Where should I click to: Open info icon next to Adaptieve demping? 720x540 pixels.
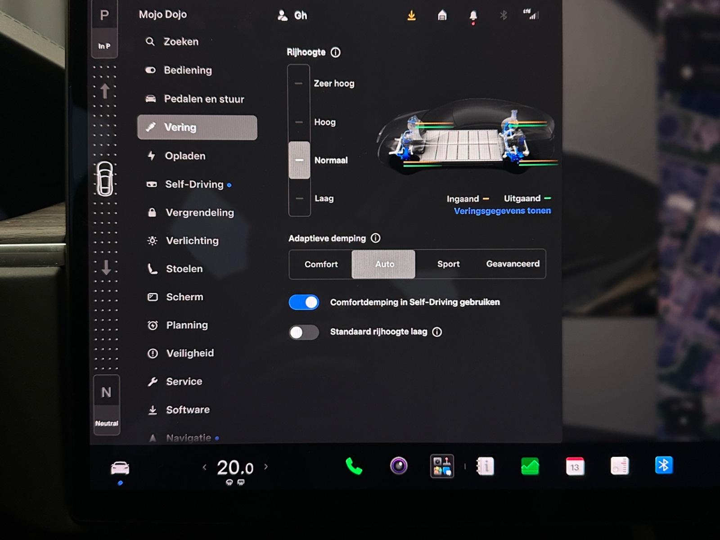pyautogui.click(x=375, y=238)
